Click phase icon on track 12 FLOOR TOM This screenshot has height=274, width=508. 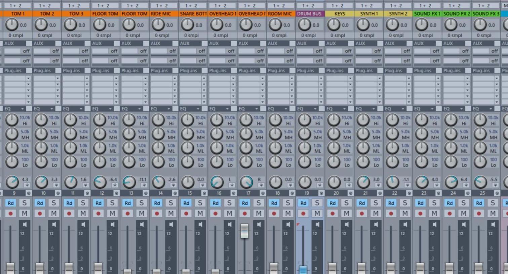pyautogui.click(x=115, y=185)
